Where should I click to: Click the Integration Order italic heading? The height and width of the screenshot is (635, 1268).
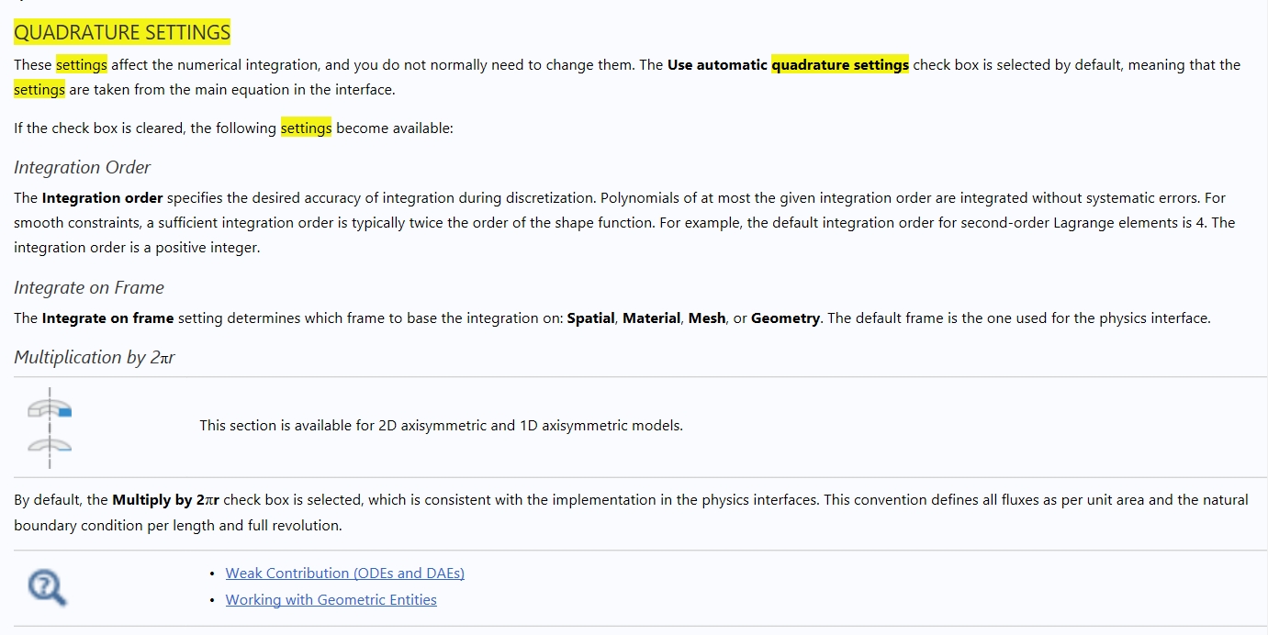coord(82,168)
